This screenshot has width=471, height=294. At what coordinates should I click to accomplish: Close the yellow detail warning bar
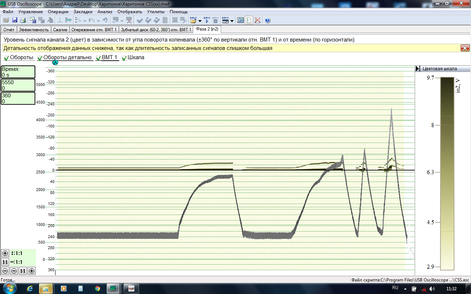[x=465, y=48]
